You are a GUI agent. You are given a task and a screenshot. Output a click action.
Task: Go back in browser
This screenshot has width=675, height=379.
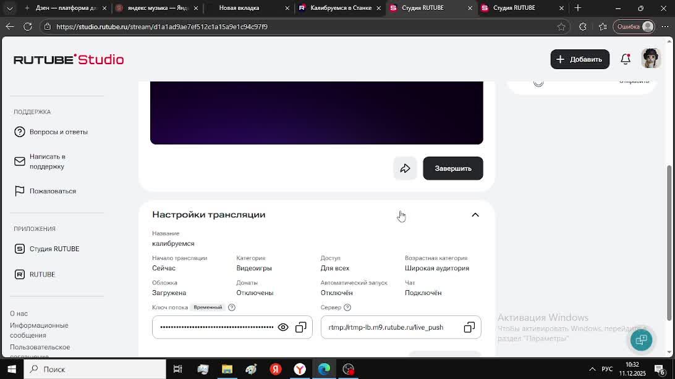click(x=10, y=27)
